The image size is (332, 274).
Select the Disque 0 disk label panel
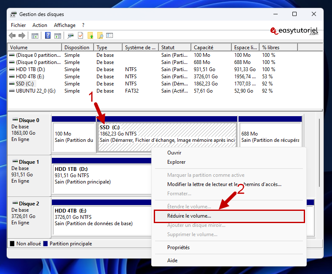(x=29, y=134)
